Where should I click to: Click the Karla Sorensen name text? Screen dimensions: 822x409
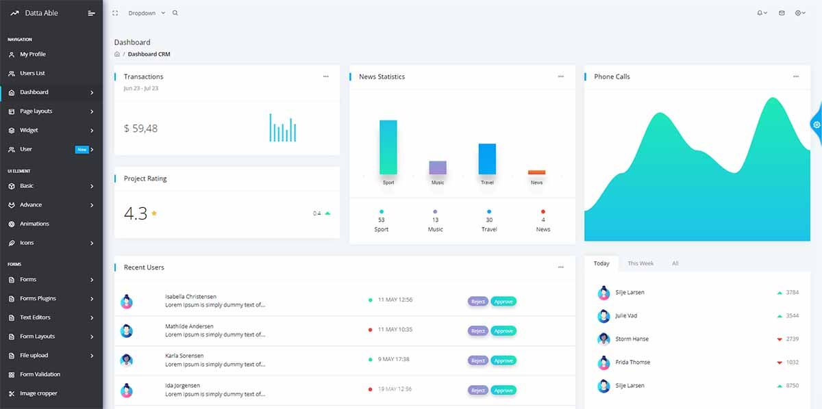[x=184, y=356]
